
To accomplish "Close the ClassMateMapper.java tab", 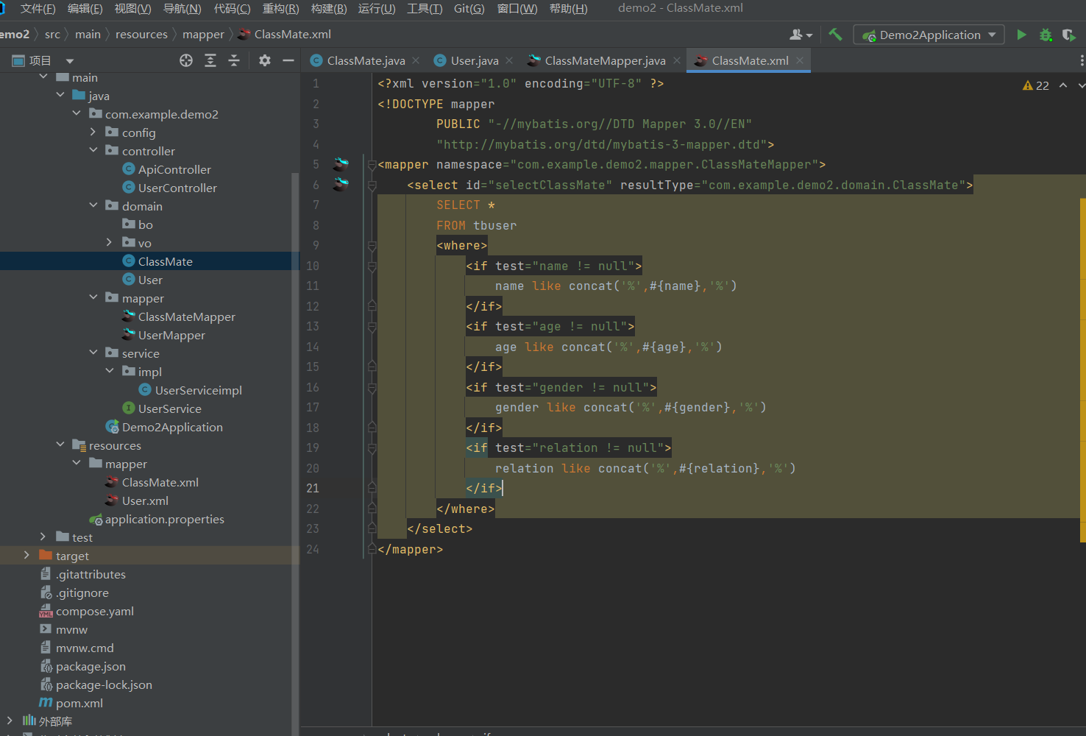I will (x=677, y=60).
